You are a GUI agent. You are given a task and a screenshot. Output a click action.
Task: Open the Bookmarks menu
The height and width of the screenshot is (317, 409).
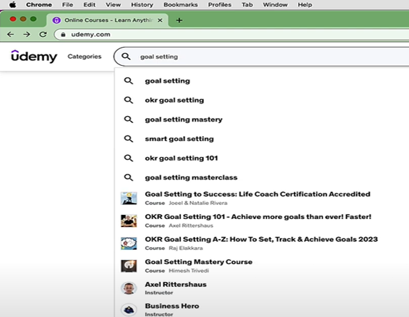click(x=180, y=5)
